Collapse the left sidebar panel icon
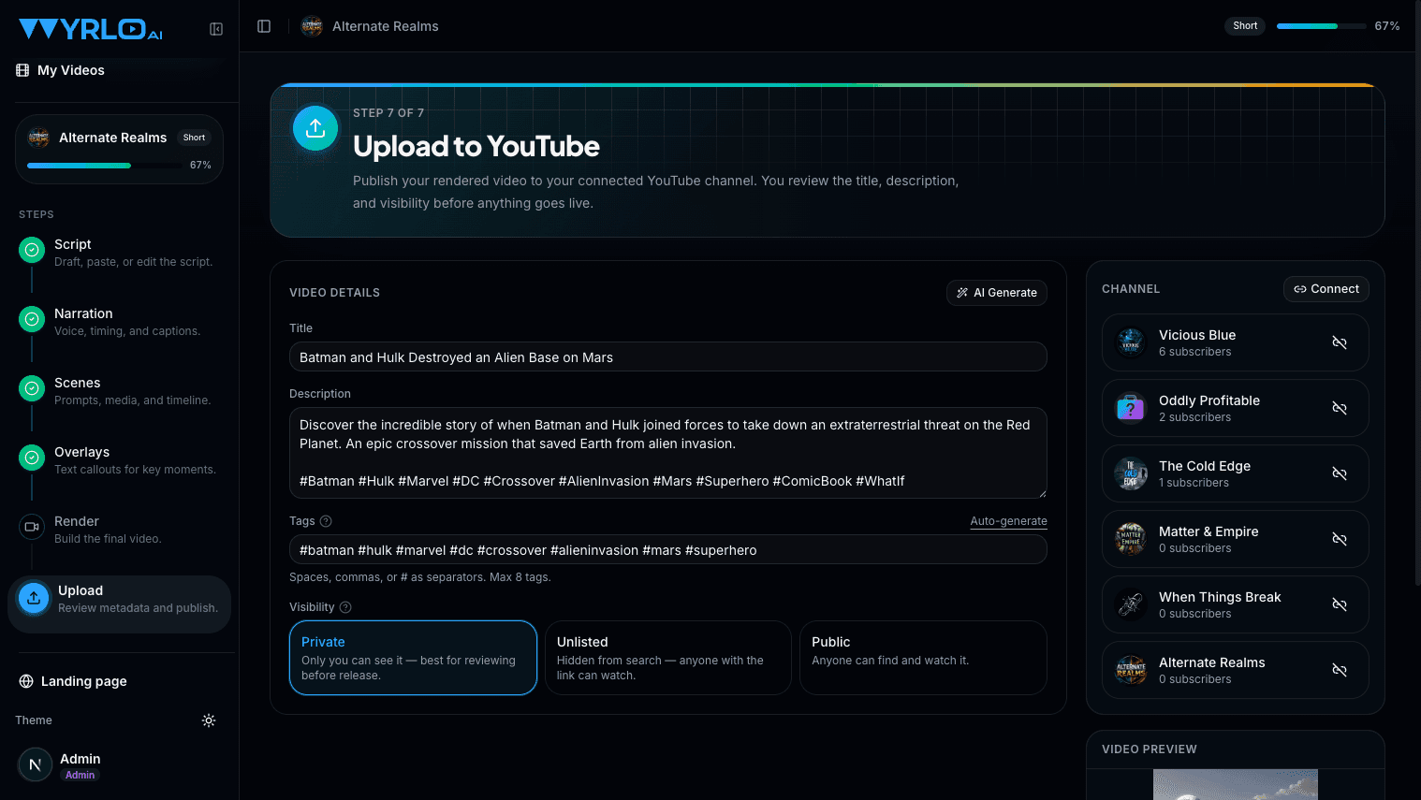The image size is (1421, 800). [x=216, y=29]
